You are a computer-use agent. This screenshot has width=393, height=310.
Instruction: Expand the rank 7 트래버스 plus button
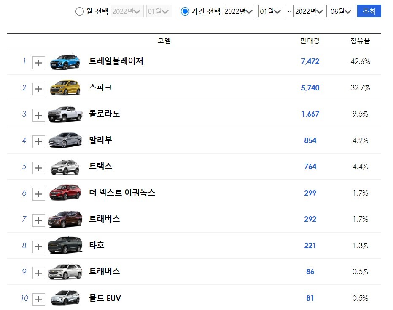[x=39, y=220]
